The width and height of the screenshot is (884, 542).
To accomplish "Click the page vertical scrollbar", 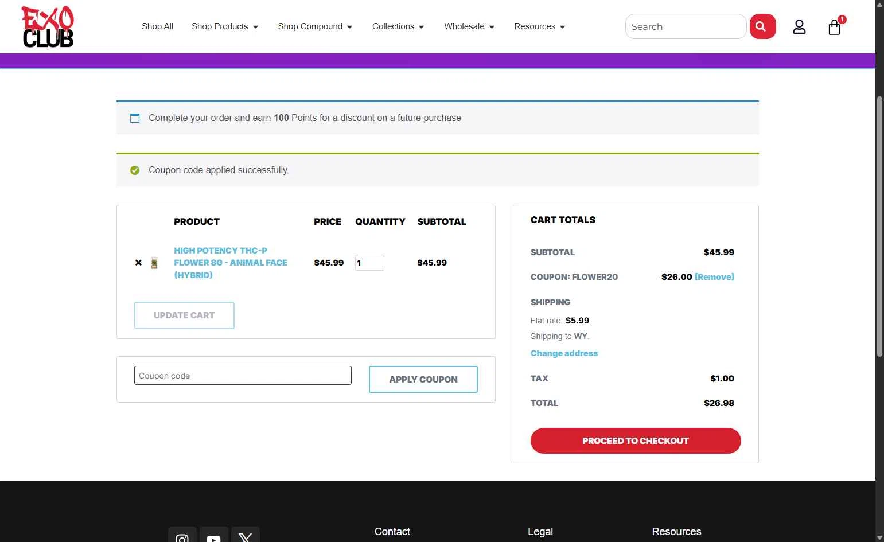I will pyautogui.click(x=879, y=227).
